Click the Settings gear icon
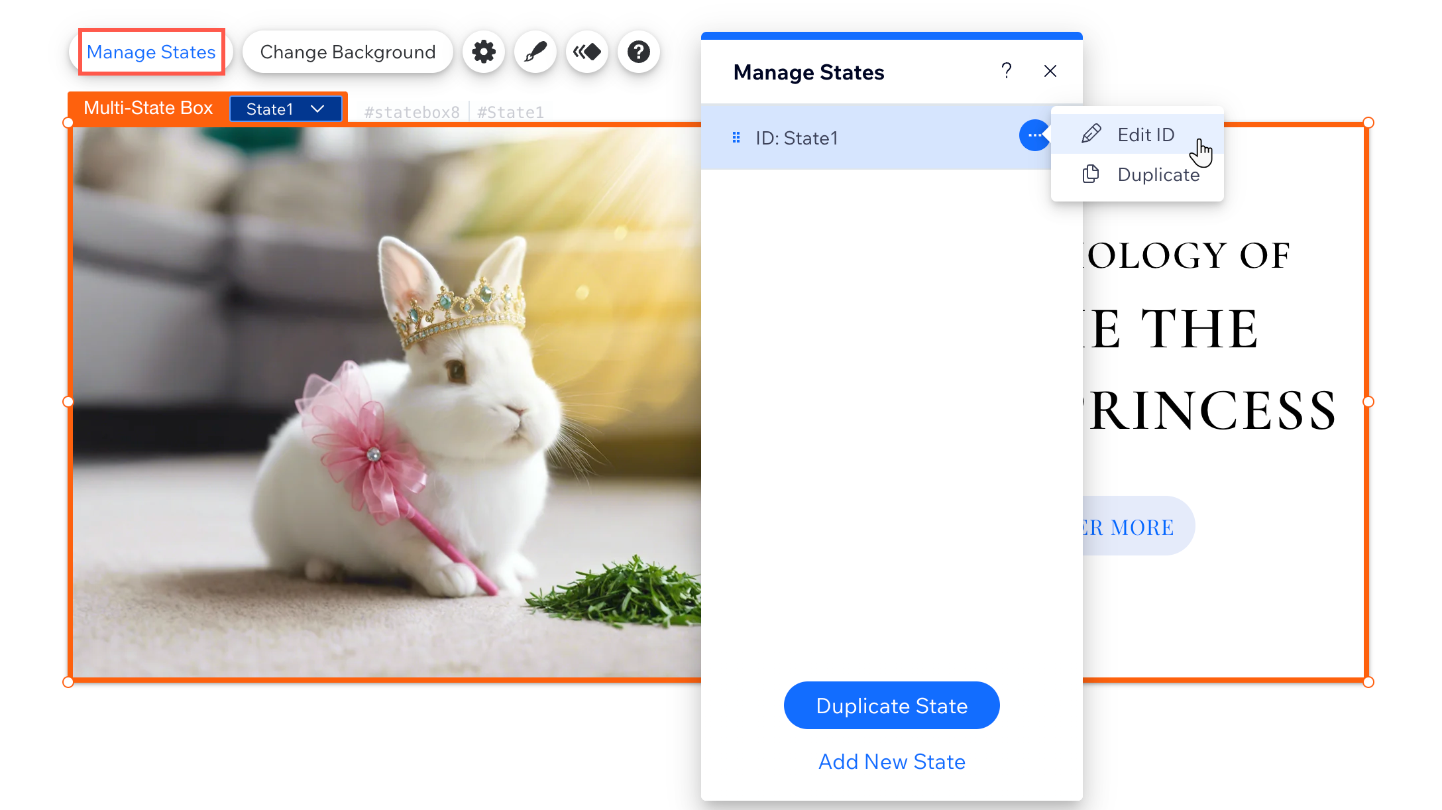 (484, 52)
